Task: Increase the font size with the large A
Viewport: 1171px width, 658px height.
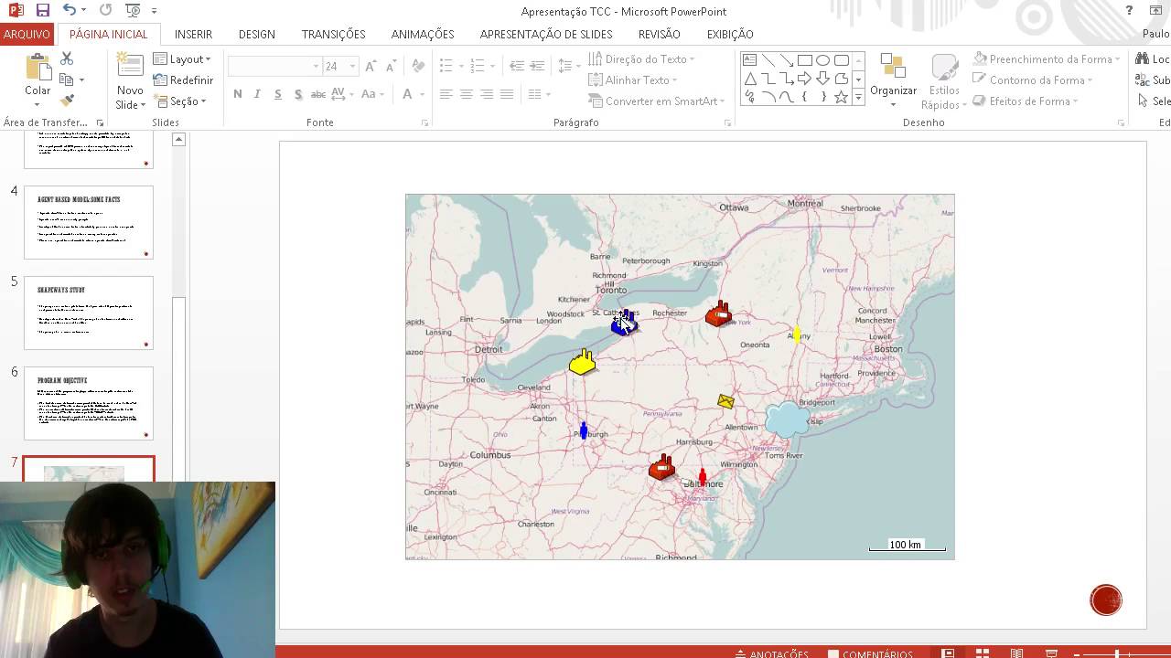Action: [371, 66]
